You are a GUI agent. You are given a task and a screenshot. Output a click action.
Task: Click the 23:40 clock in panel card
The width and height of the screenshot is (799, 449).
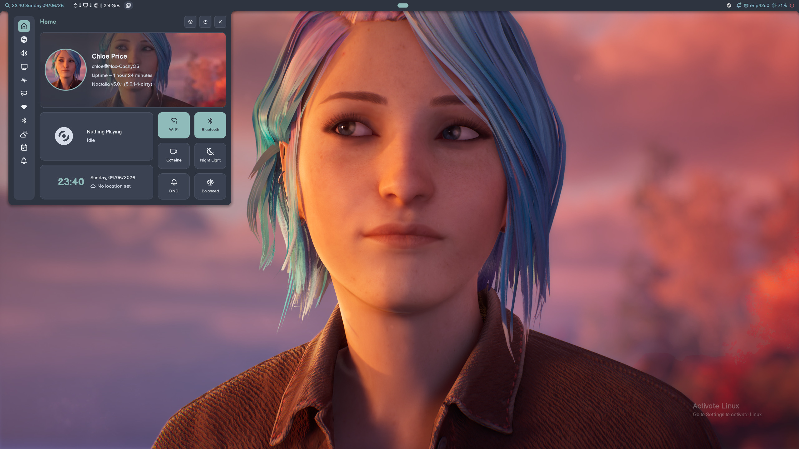coord(71,182)
